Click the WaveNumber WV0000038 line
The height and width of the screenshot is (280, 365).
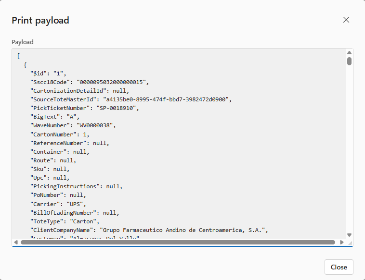click(x=73, y=125)
